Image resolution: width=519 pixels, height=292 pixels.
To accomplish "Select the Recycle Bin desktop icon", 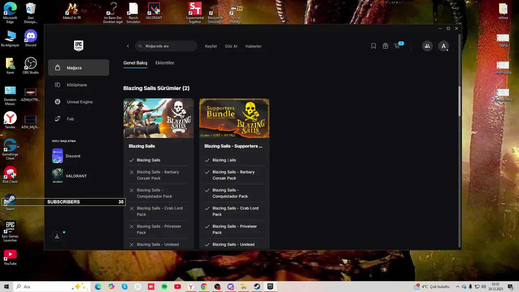I will [x=31, y=13].
